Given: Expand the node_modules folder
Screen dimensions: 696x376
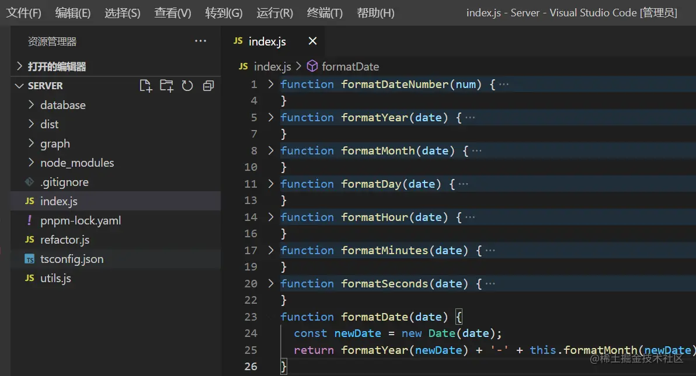Looking at the screenshot, I should coord(76,163).
